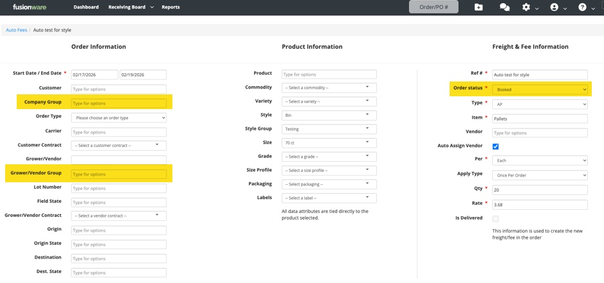Open the chat messages icon
604x283 pixels.
coord(504,7)
